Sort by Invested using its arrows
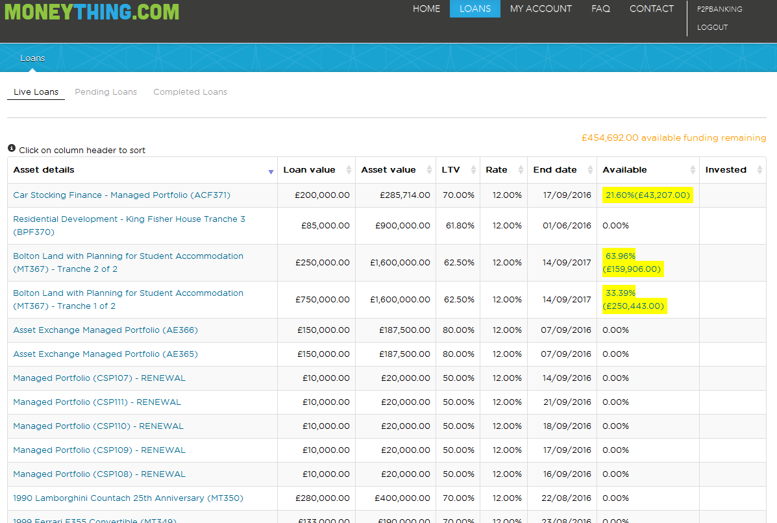This screenshot has width=777, height=523. pyautogui.click(x=759, y=170)
